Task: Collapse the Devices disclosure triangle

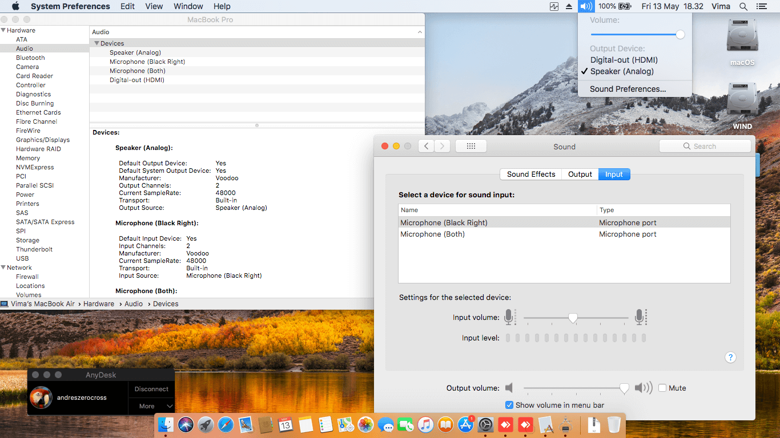Action: pyautogui.click(x=97, y=43)
